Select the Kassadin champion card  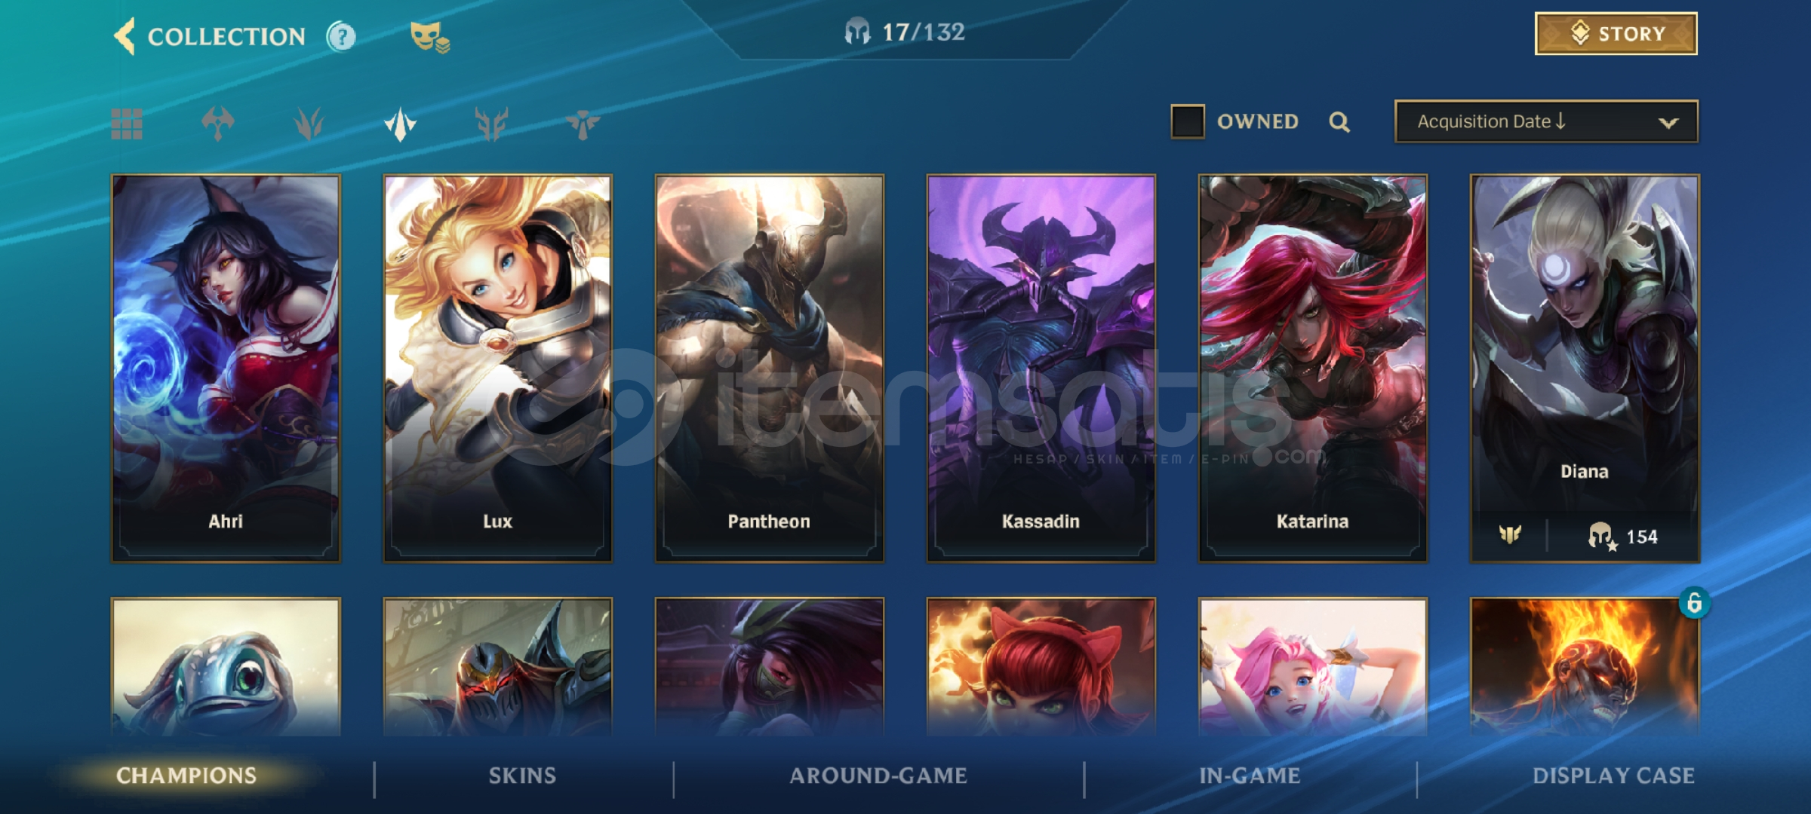point(1041,369)
